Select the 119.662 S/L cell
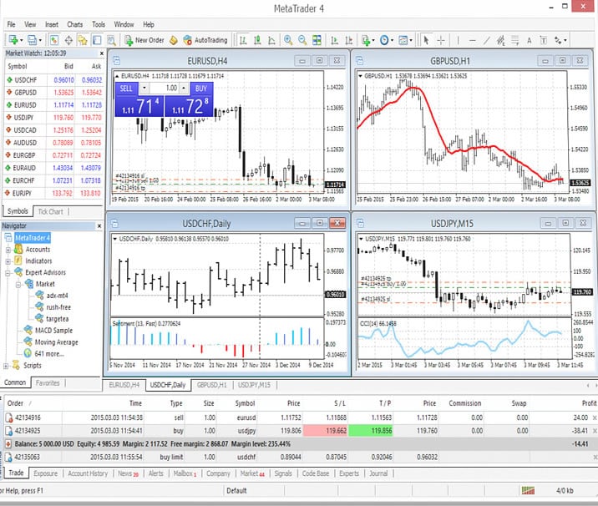598x506 pixels. [326, 431]
